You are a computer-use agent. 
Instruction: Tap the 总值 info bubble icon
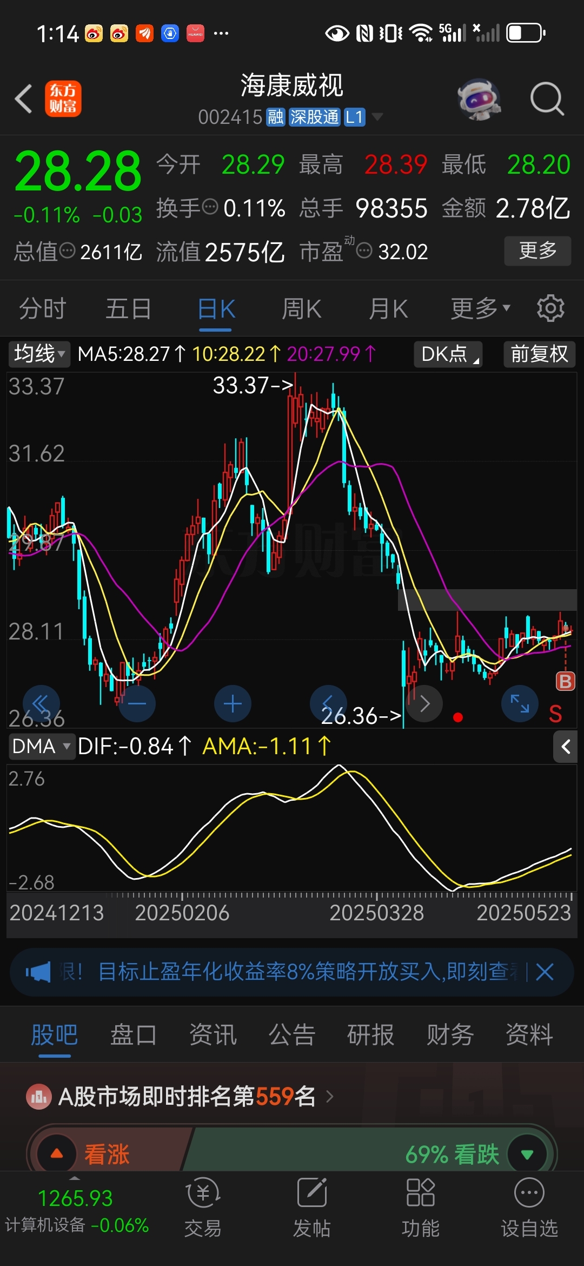click(x=67, y=250)
